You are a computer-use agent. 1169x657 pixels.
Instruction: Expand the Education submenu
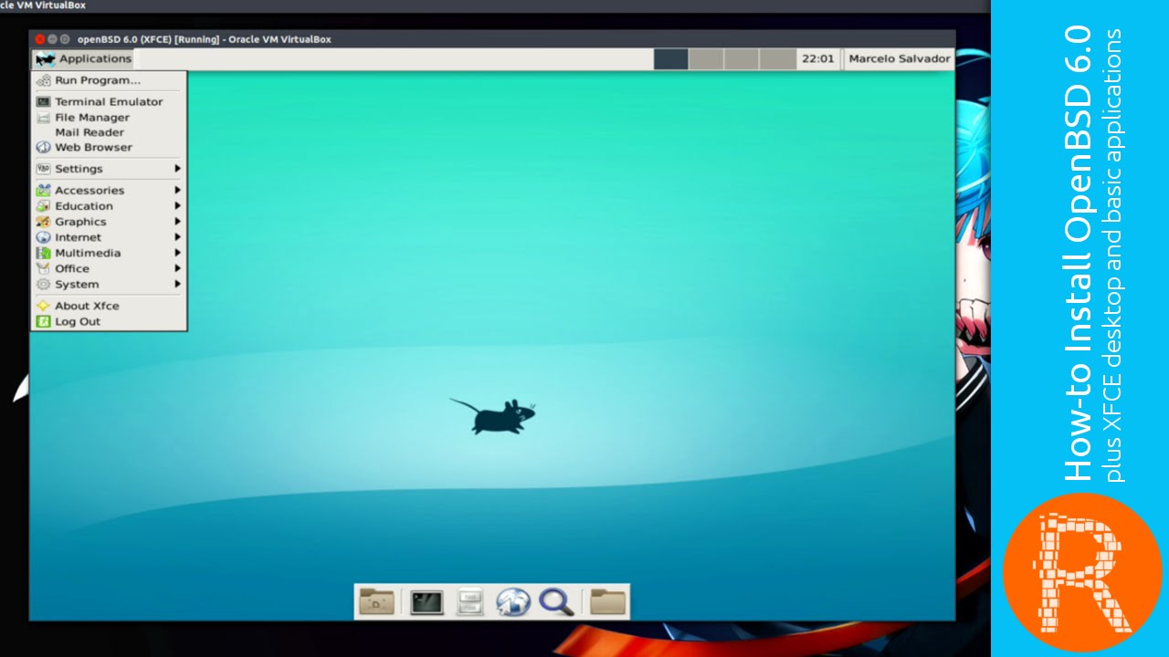109,206
